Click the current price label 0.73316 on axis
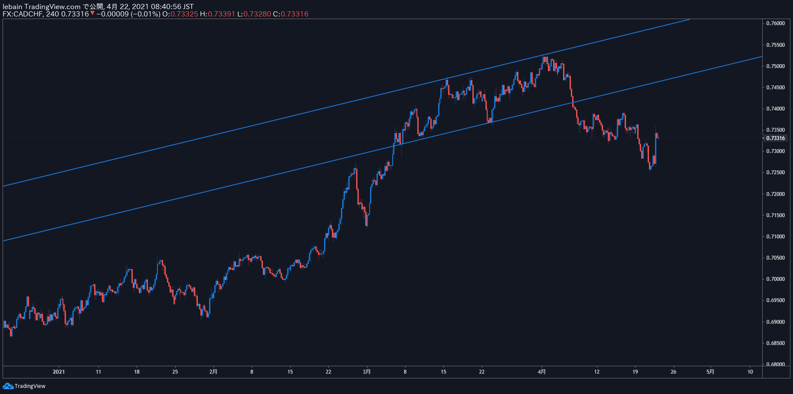The height and width of the screenshot is (394, 793). pos(776,138)
